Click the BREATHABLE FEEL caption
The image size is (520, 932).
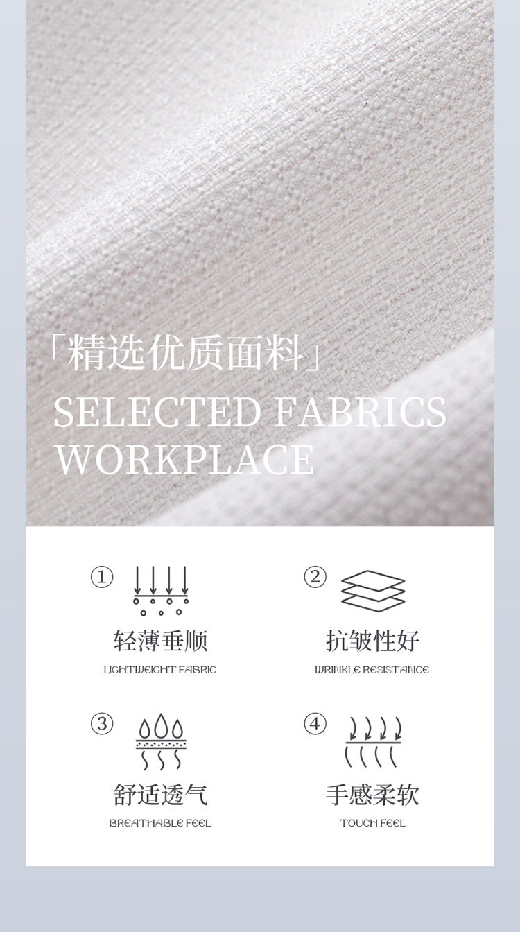coord(160,823)
